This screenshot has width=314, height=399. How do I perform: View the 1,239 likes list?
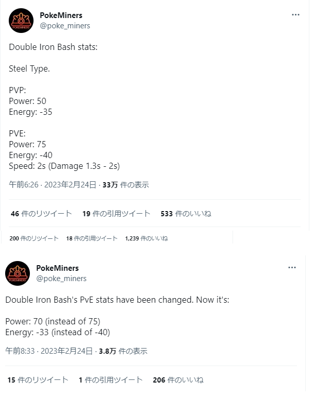coord(146,238)
